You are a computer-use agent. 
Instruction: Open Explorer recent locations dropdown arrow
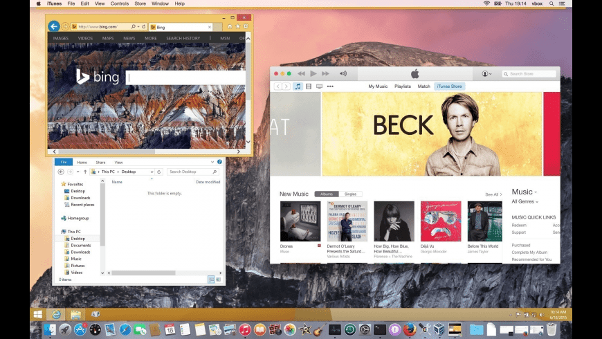(x=78, y=172)
